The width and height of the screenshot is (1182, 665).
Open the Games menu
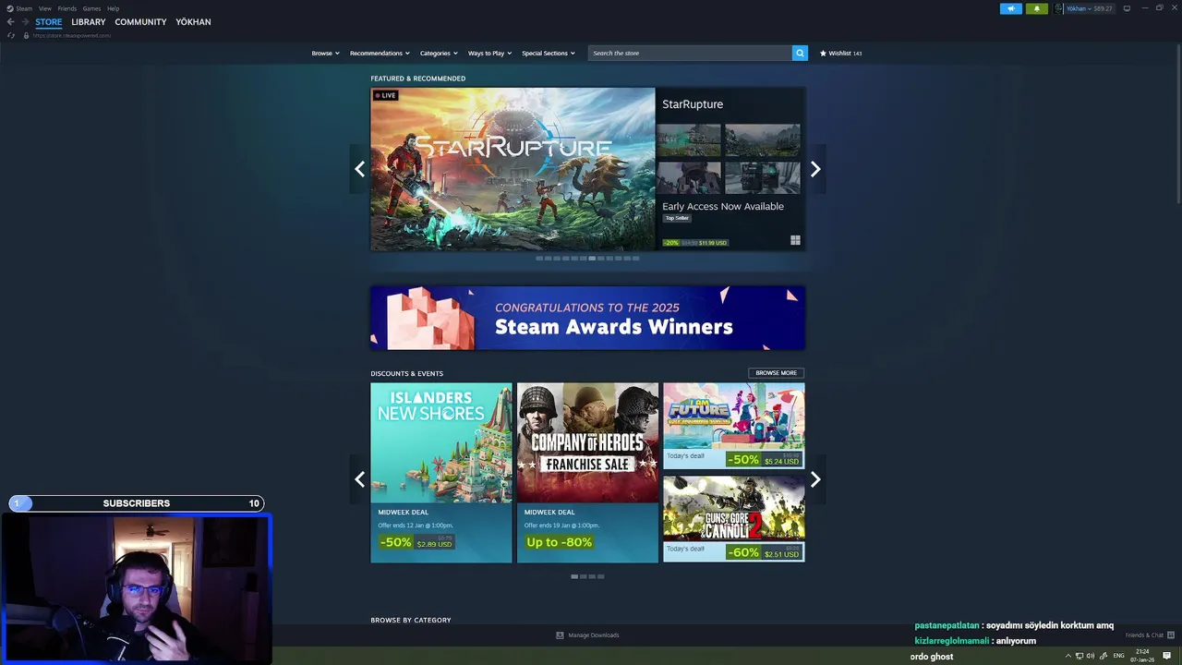click(91, 8)
